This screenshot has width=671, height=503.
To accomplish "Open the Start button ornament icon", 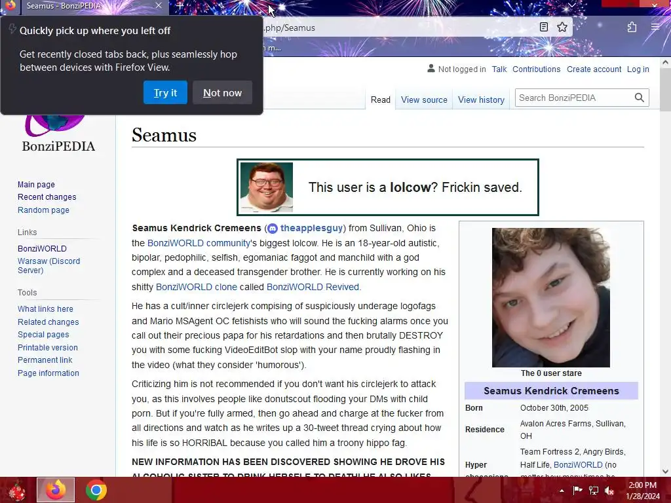I will coord(17,490).
